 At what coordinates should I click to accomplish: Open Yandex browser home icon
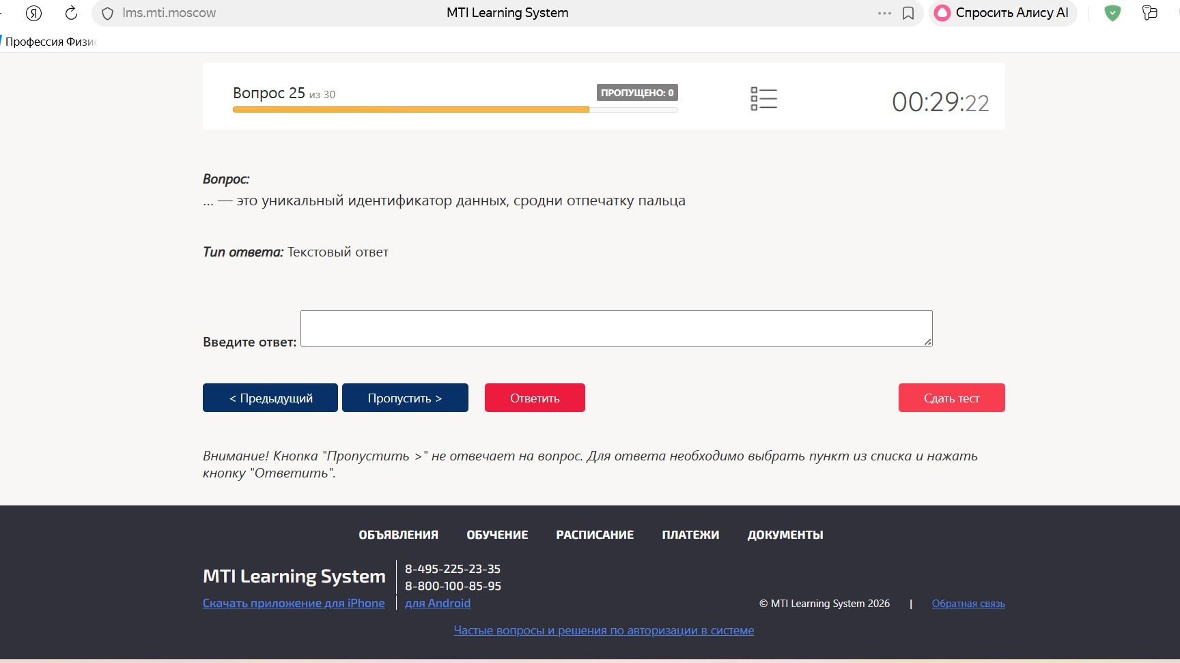pos(33,13)
